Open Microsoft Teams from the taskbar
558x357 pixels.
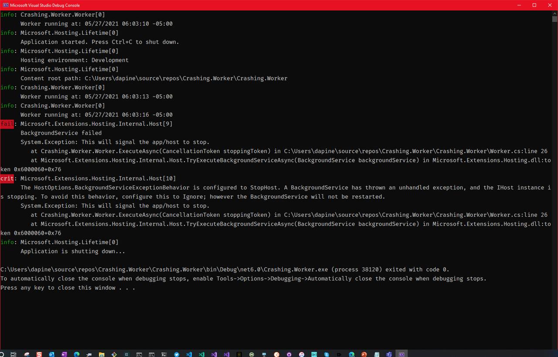pos(389,354)
